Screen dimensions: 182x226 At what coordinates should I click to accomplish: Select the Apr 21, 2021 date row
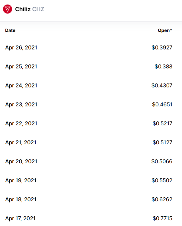21,143
